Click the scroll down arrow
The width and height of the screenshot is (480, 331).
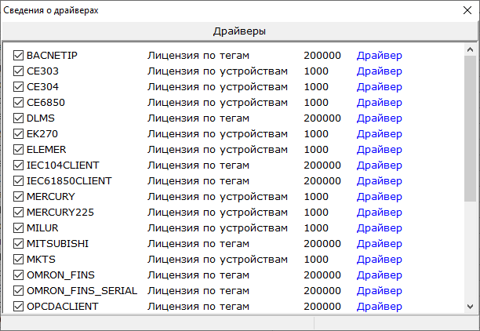coord(471,307)
